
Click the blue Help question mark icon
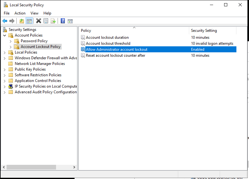[63, 21]
